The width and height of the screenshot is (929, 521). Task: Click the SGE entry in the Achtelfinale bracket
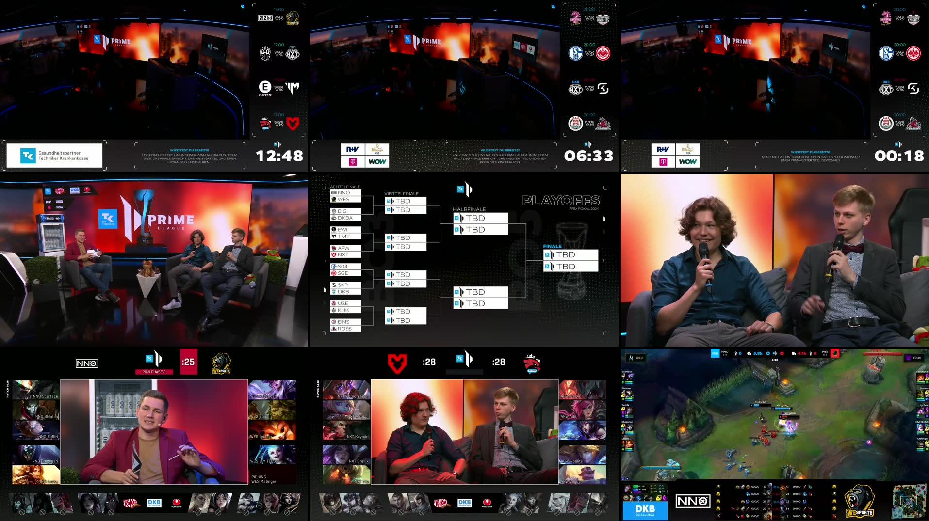[345, 273]
